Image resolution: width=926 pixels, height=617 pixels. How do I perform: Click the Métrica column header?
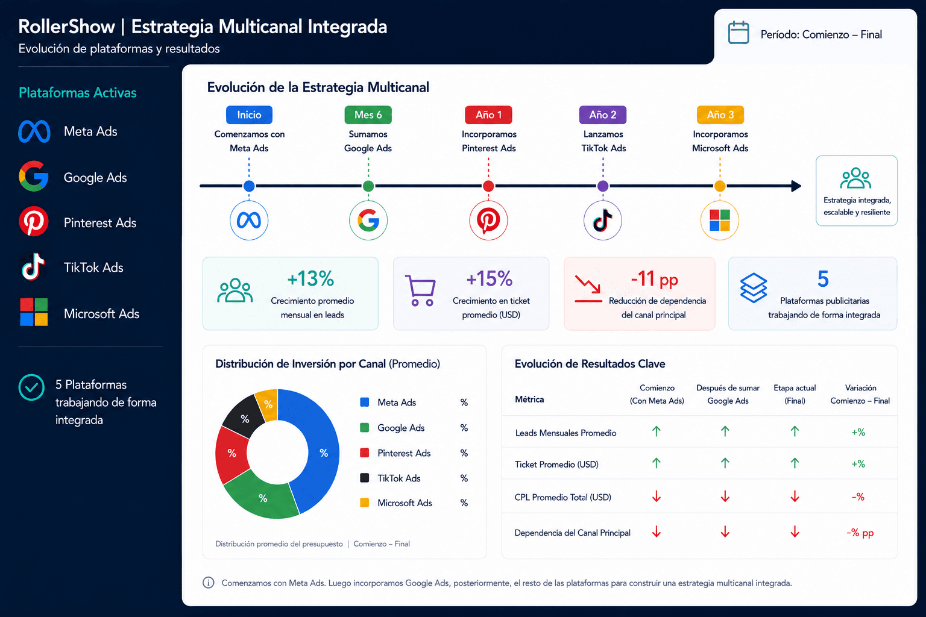click(x=529, y=399)
